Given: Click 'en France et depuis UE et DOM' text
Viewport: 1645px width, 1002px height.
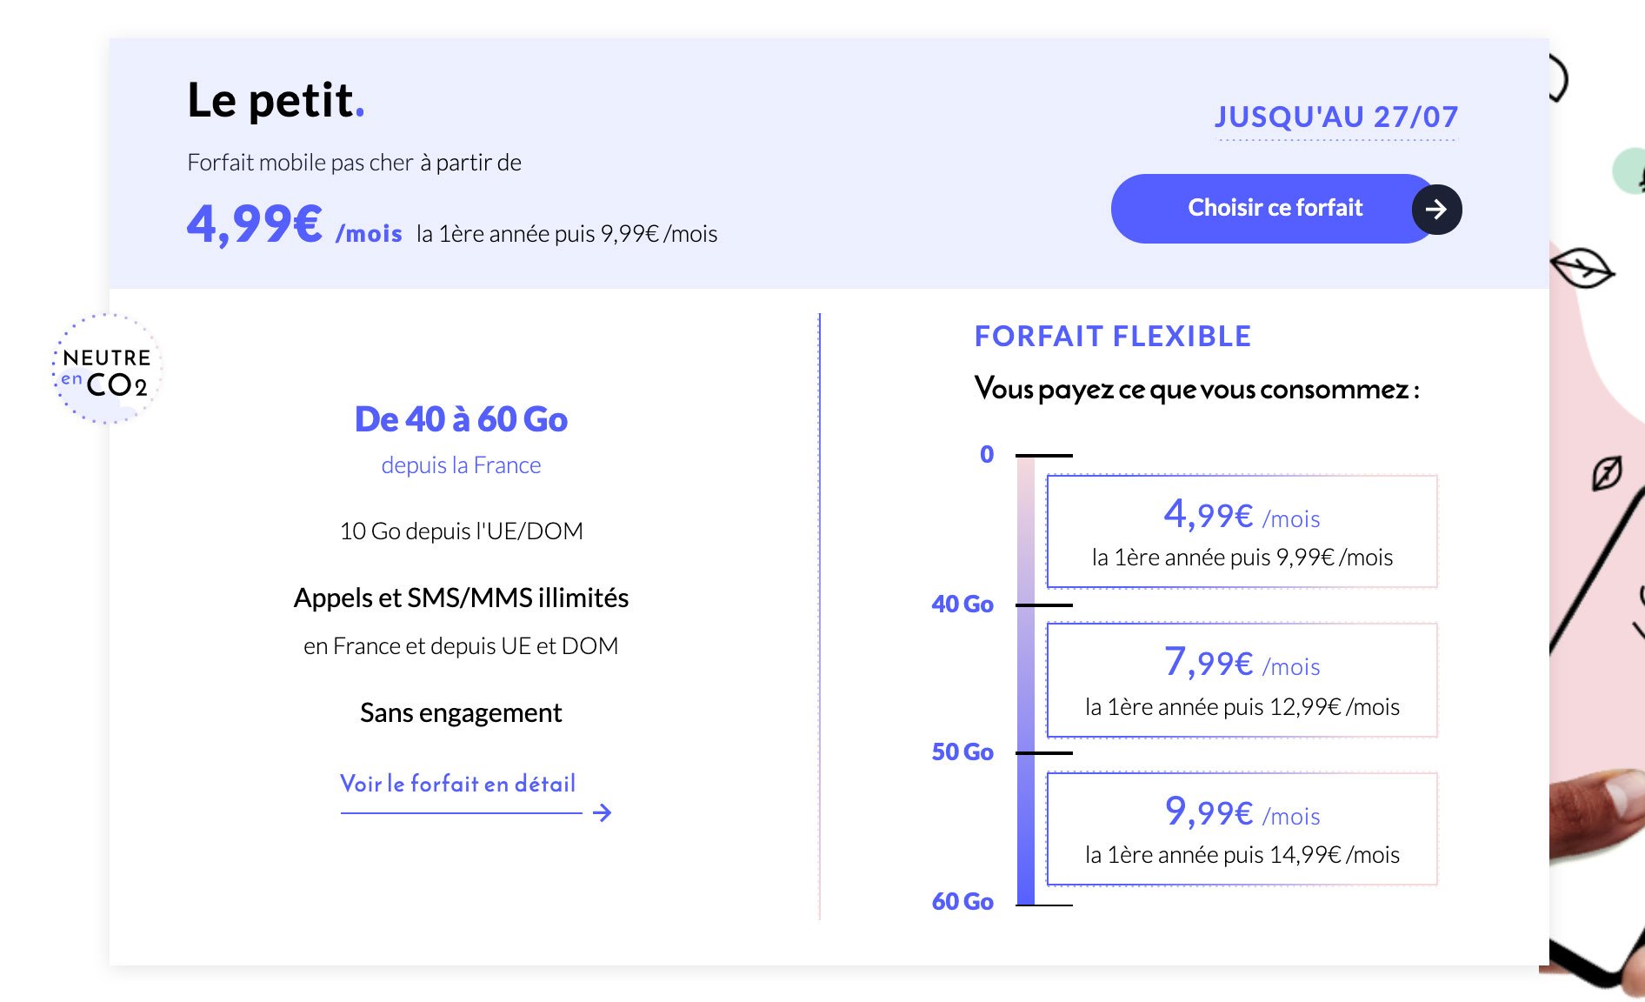Looking at the screenshot, I should pos(461,646).
